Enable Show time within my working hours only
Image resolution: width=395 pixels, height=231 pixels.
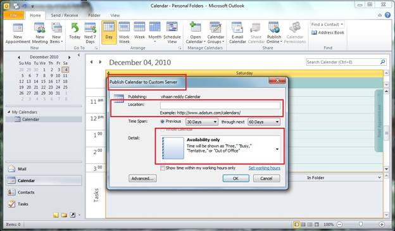pos(163,168)
